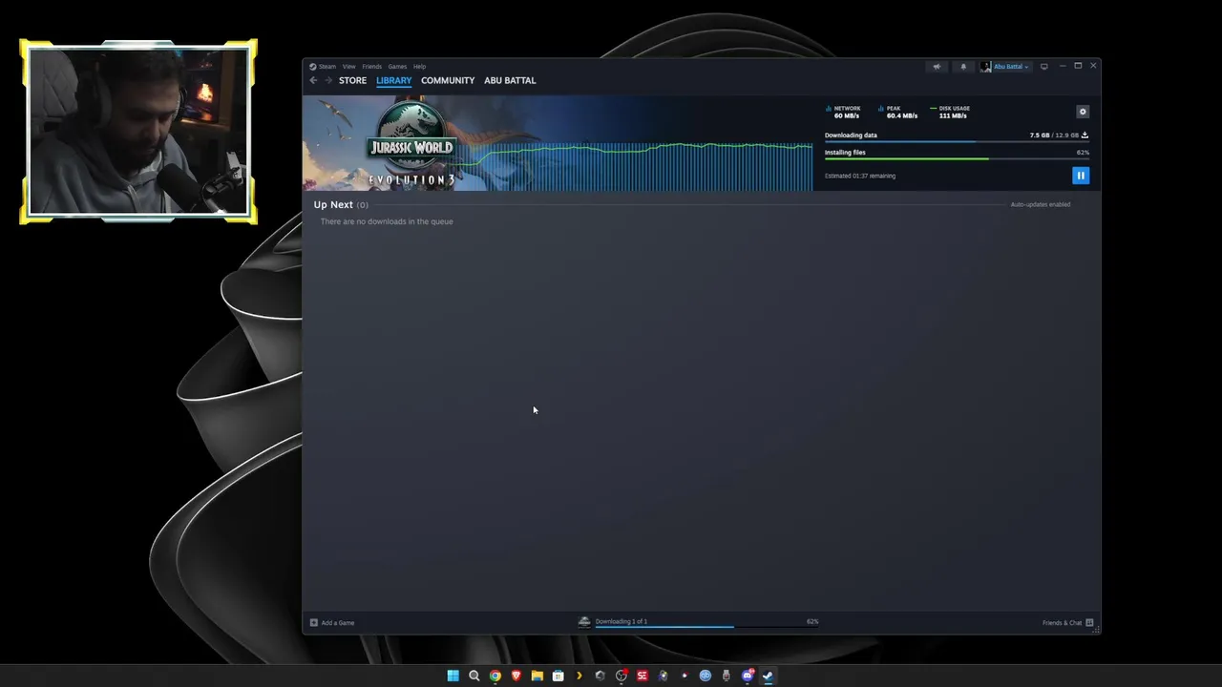The image size is (1222, 687).
Task: Click the Jurassic World Evolution 3 banner
Action: tap(412, 143)
